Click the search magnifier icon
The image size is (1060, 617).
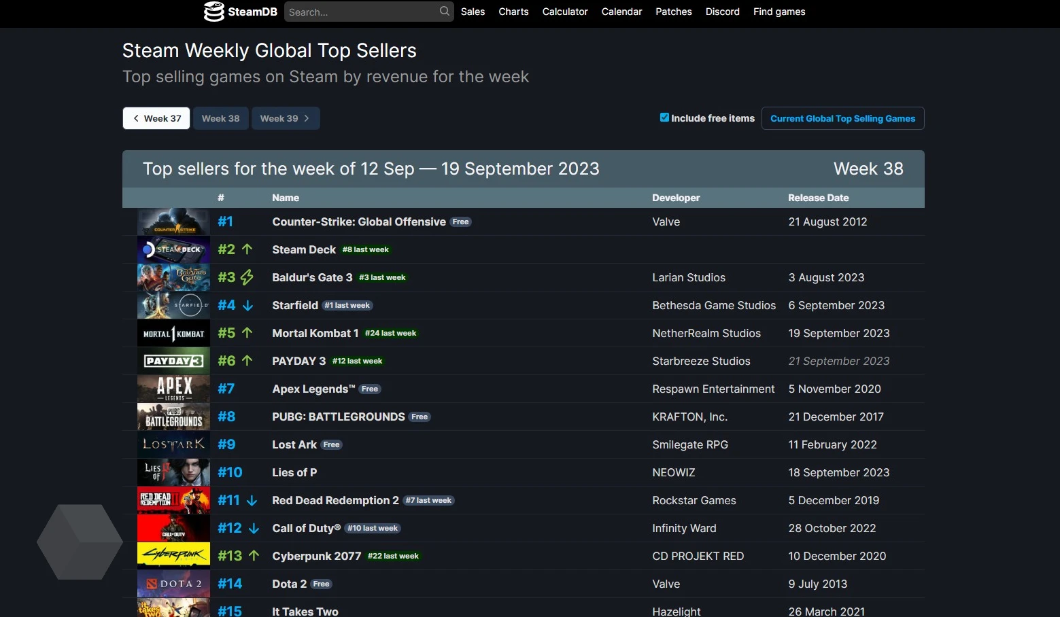pos(445,12)
